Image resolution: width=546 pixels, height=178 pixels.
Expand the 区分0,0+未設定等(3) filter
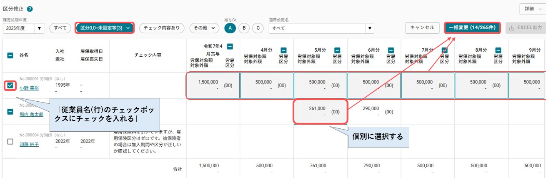[x=105, y=28]
